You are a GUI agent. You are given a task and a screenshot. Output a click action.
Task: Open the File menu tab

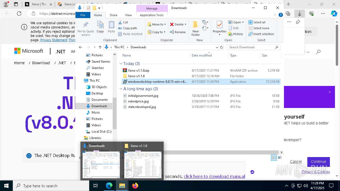pyautogui.click(x=83, y=15)
